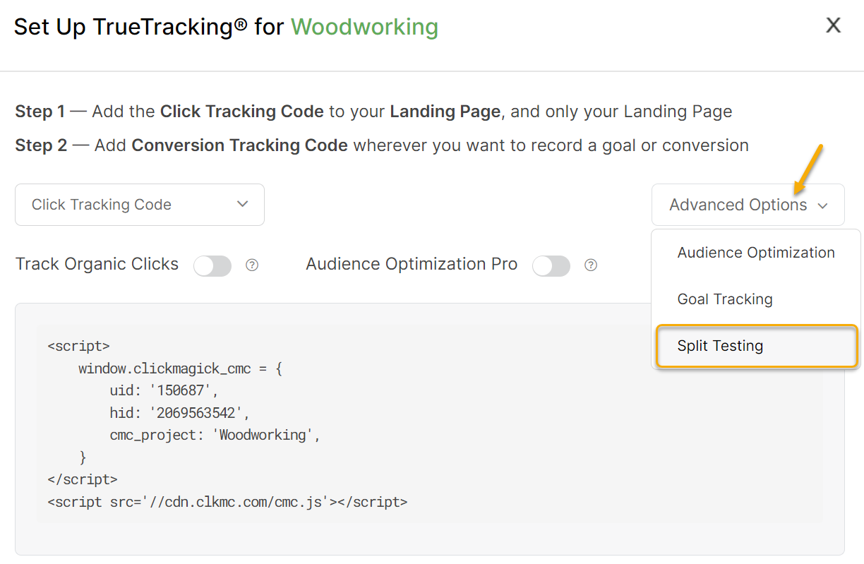
Task: Click the cmc_project 'Woodworking' code line
Action: (x=215, y=435)
